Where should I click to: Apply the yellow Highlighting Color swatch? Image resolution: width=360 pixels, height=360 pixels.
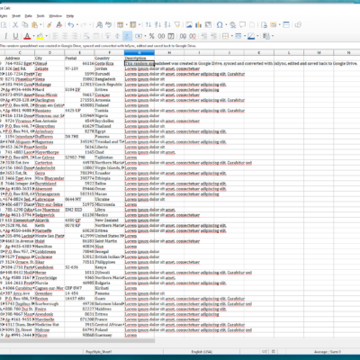[40, 36]
